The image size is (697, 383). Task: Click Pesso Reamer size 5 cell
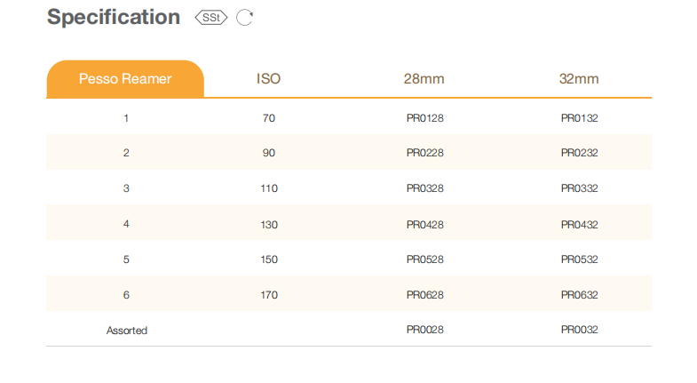click(126, 259)
